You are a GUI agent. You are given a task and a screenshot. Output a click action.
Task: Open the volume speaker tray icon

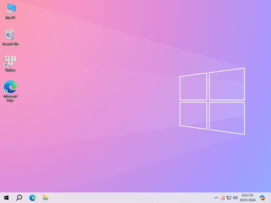pos(235,198)
